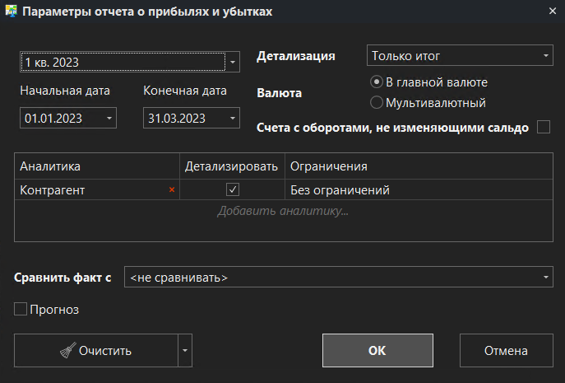Enable accounts with turnovers not changing balance
565x383 pixels.
[x=543, y=127]
